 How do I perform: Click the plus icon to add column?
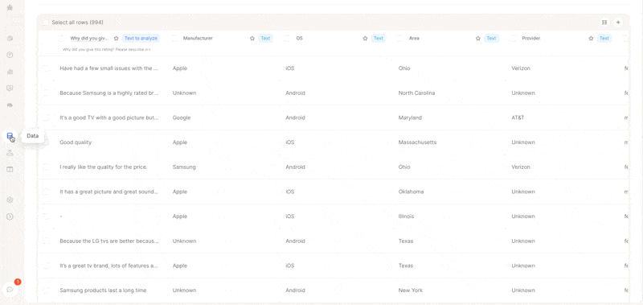pyautogui.click(x=618, y=23)
